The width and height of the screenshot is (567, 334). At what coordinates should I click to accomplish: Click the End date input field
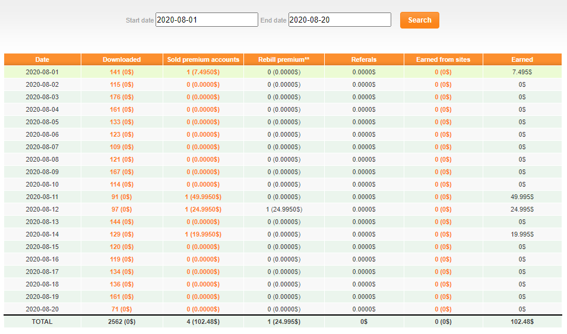point(340,20)
